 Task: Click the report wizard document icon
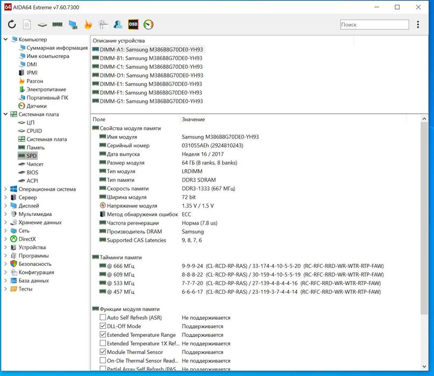pos(103,24)
